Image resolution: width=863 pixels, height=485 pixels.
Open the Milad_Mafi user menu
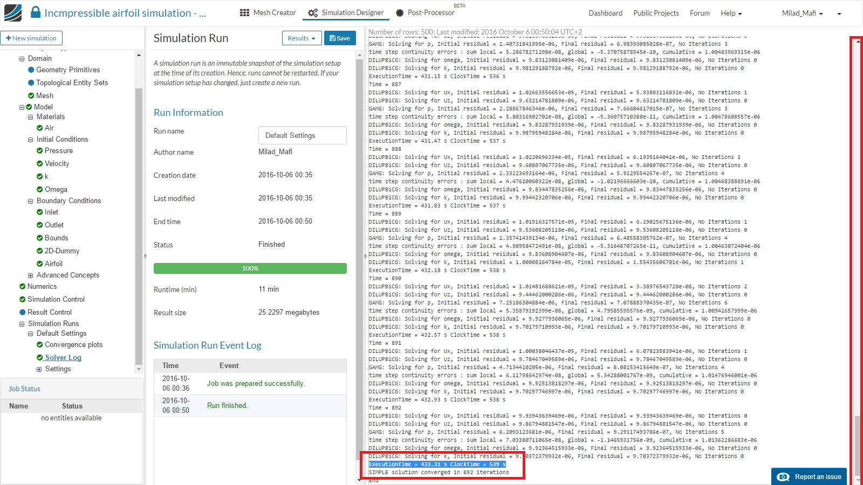(803, 13)
